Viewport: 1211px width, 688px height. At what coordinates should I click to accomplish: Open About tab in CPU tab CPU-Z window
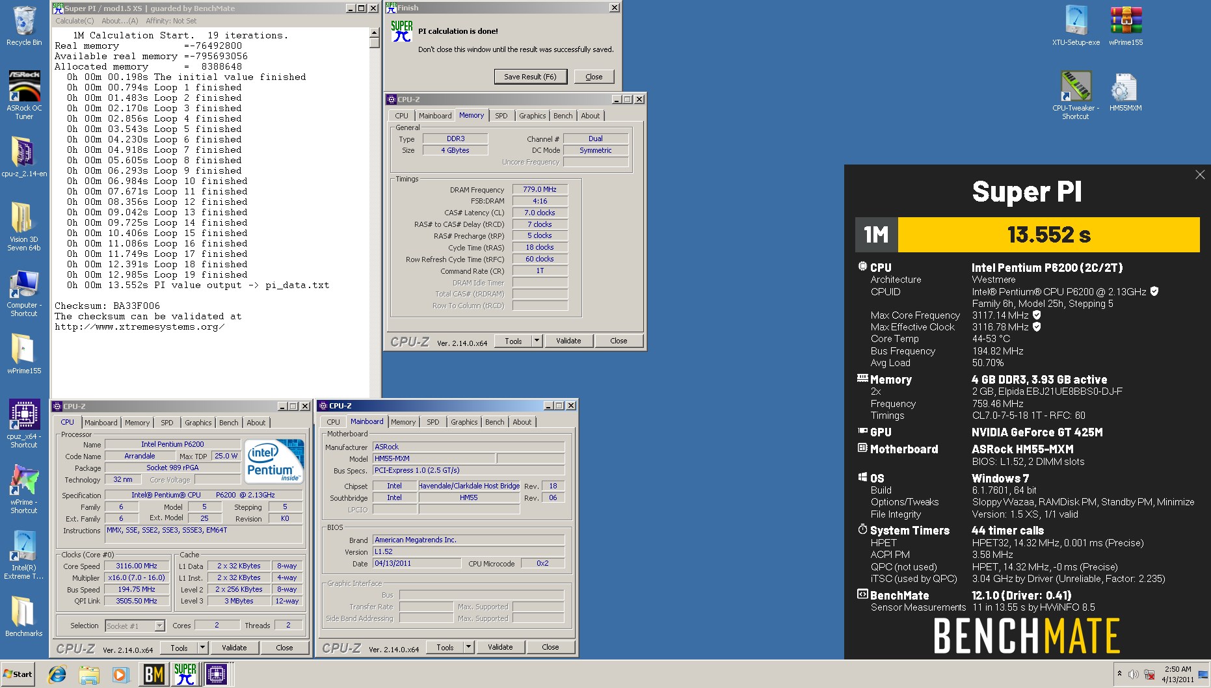point(256,423)
